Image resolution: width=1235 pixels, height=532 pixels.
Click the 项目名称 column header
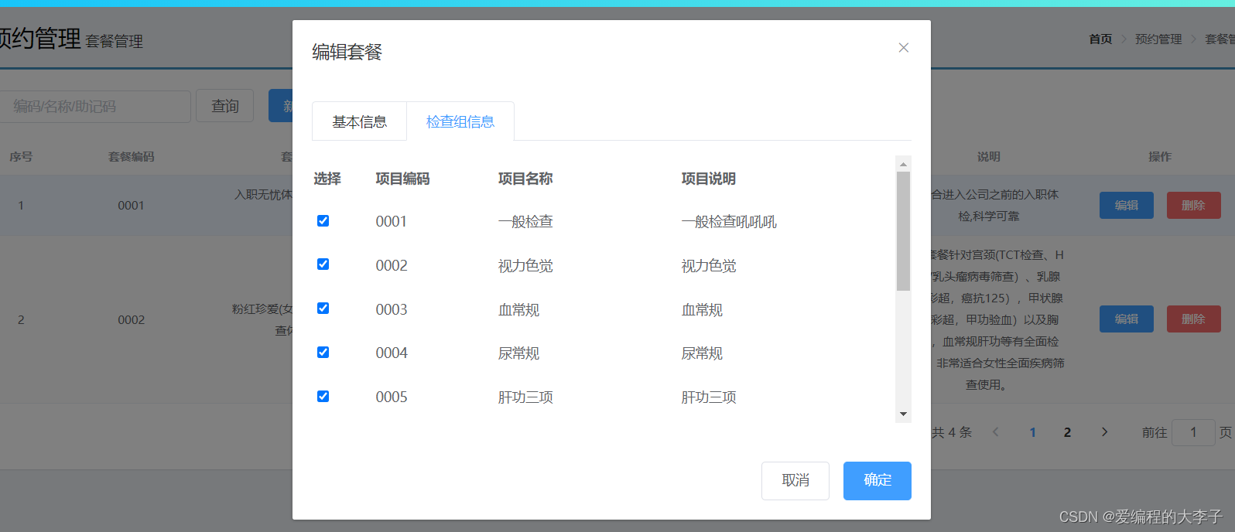pos(525,179)
